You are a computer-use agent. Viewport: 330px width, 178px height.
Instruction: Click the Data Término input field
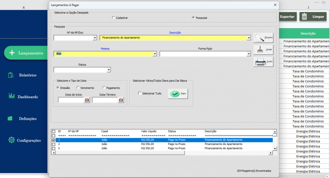click(x=105, y=100)
